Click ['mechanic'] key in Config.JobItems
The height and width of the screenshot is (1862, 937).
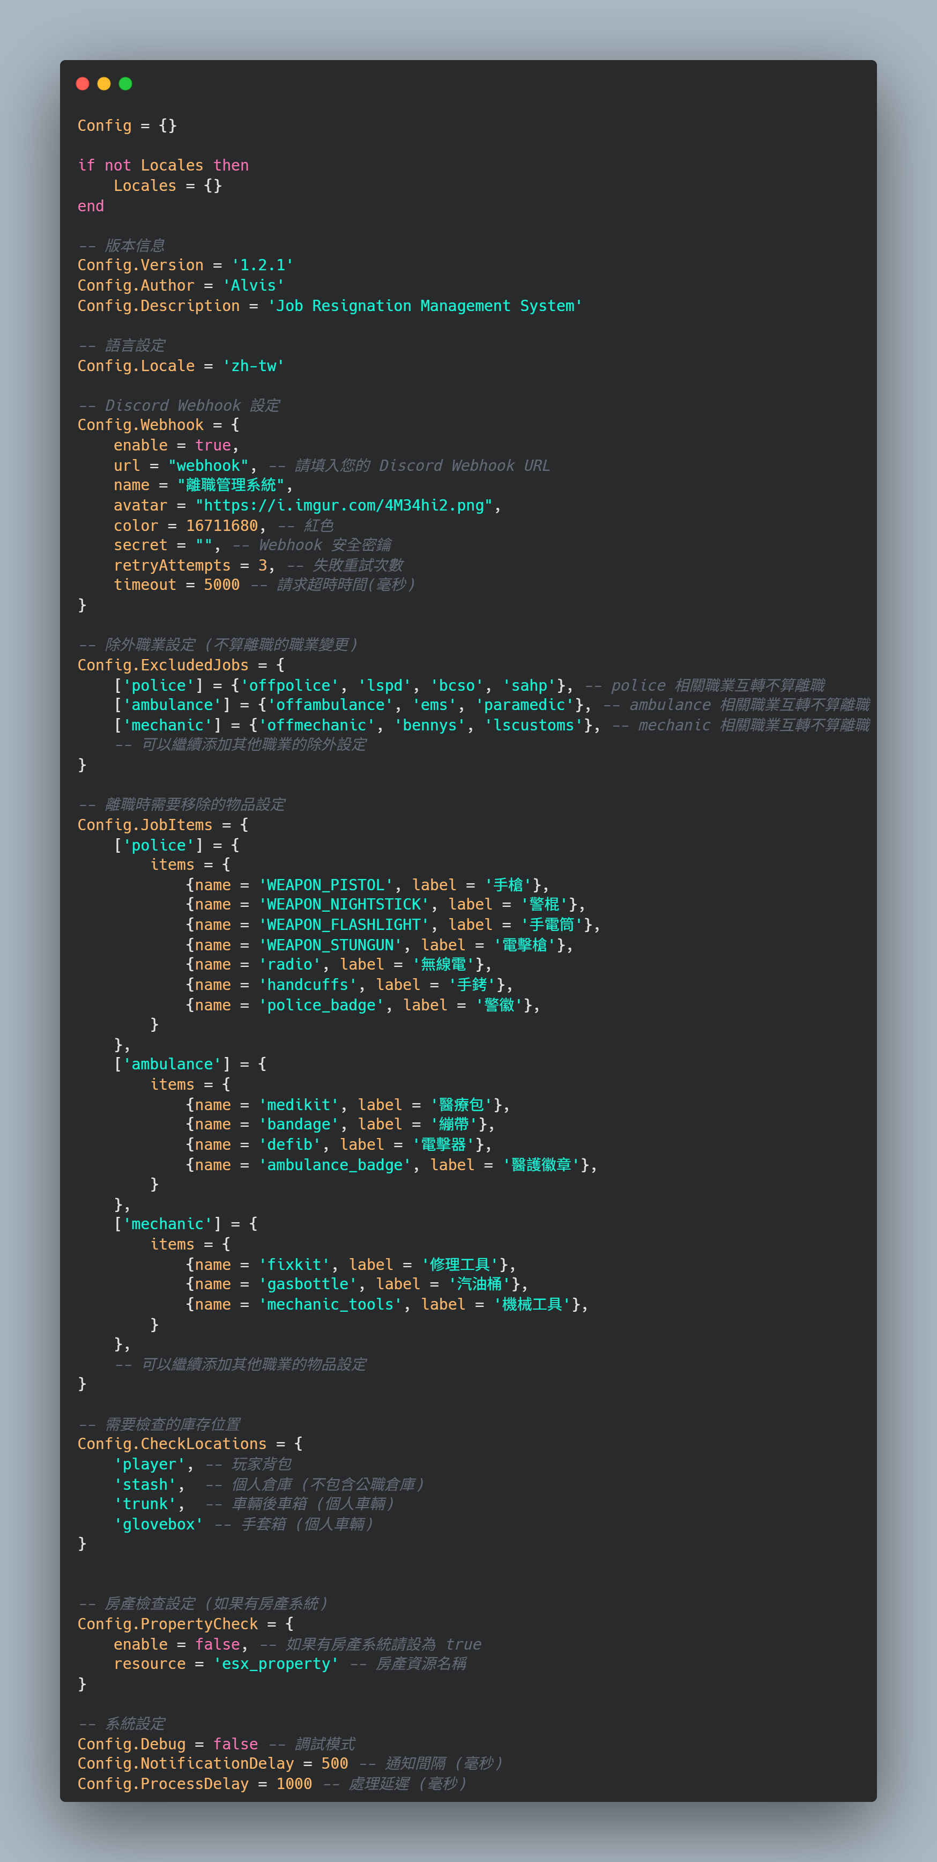tap(168, 1224)
